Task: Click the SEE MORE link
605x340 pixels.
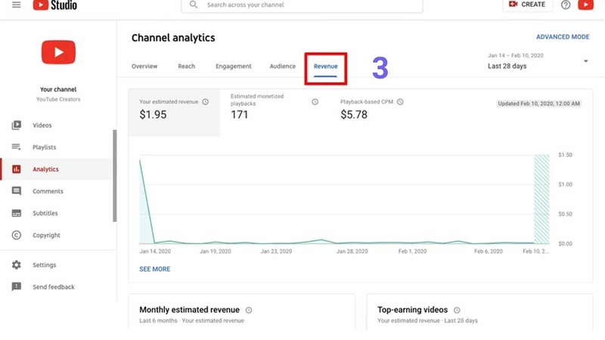Action: coord(155,269)
